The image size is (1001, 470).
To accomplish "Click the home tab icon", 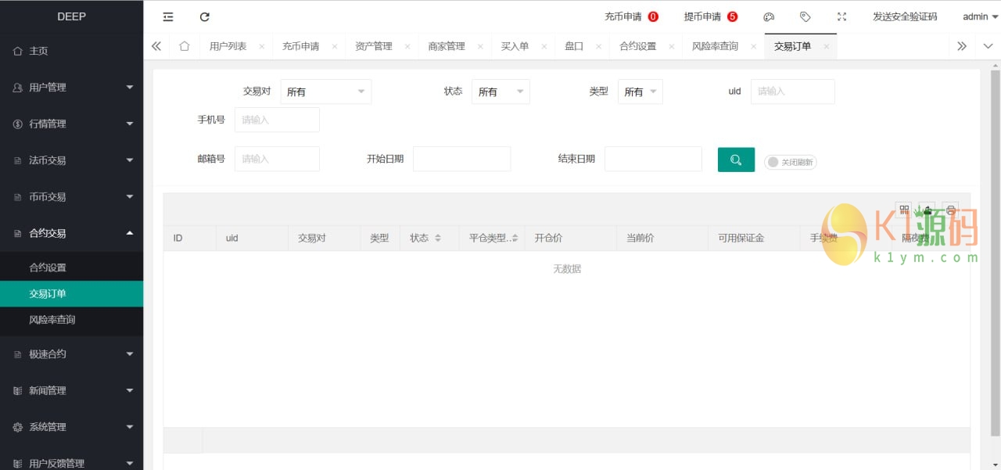I will [x=185, y=46].
